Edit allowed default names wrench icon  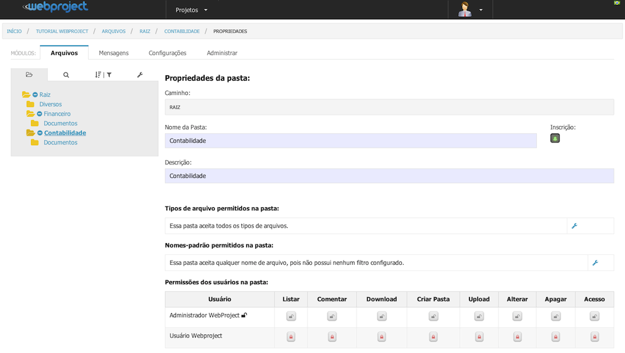(595, 263)
